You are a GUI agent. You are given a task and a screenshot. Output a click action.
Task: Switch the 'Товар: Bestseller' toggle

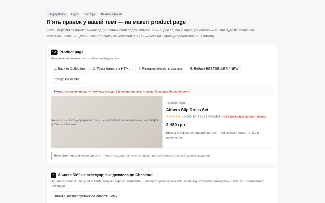tap(67, 79)
